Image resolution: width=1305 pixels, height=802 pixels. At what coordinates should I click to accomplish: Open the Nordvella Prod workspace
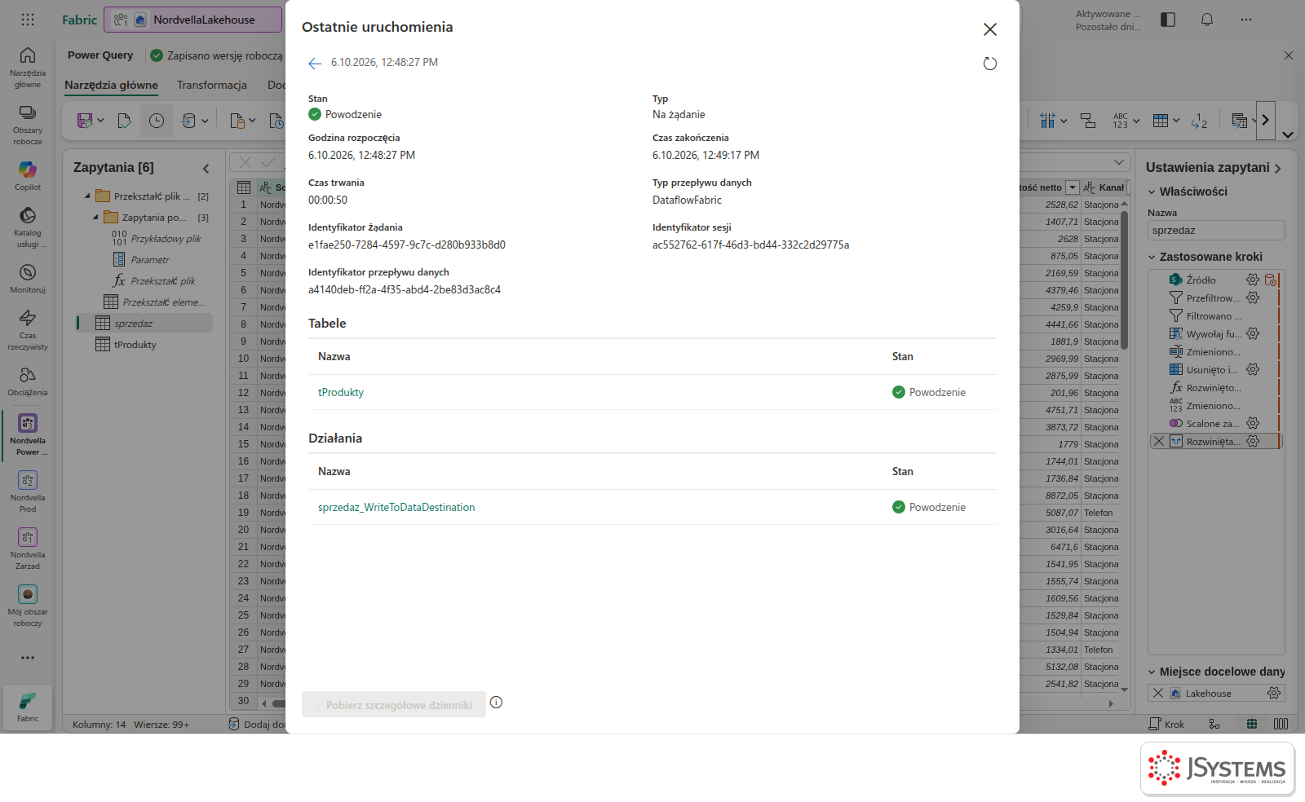click(28, 491)
